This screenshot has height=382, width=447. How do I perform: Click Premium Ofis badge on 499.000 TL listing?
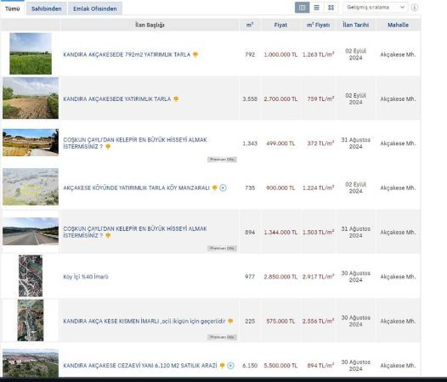pyautogui.click(x=222, y=160)
